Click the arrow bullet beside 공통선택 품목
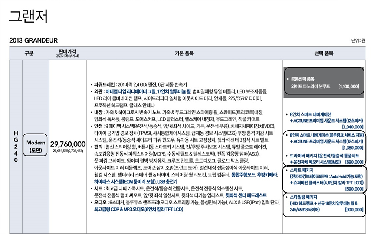Image resolution: width=371 pixels, height=234 pixels. 288,79
